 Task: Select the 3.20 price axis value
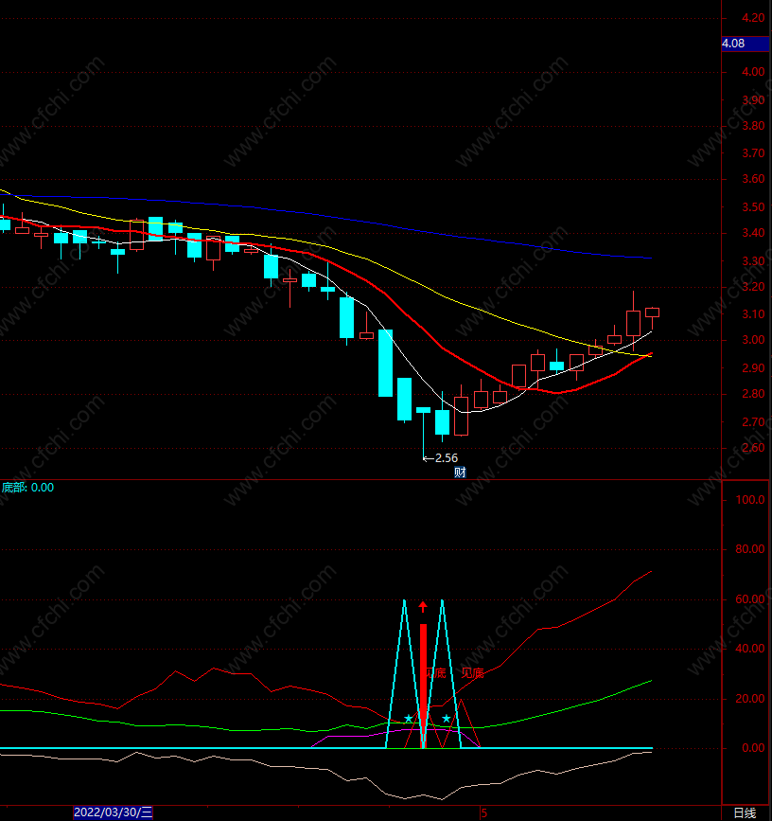[753, 287]
